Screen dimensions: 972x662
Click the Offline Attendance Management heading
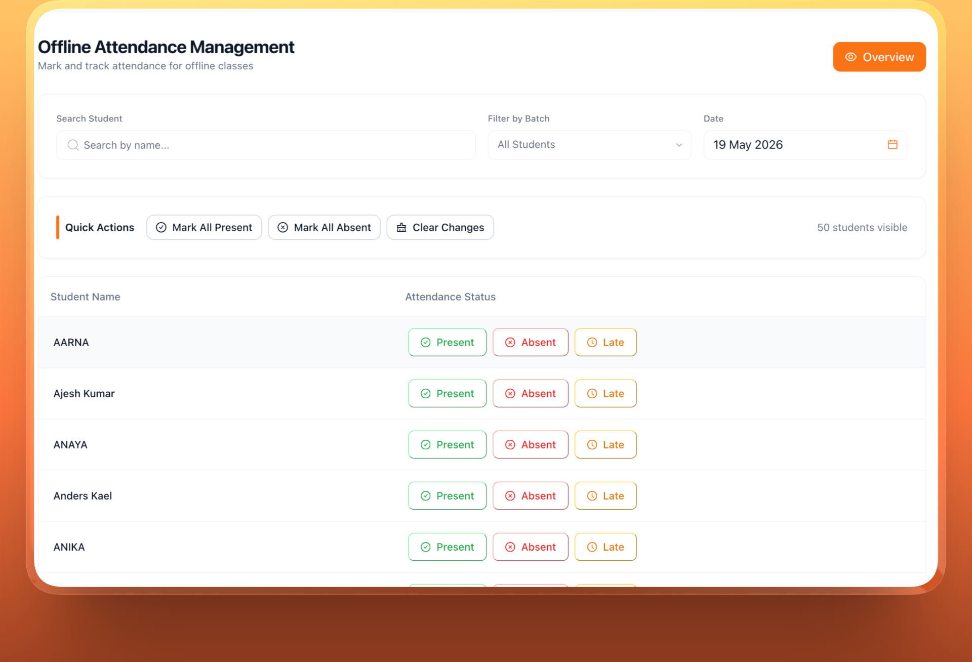166,47
